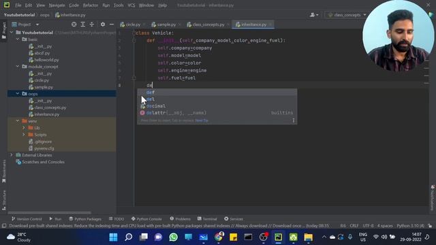Open the Bookmarks side panel

(x=4, y=171)
